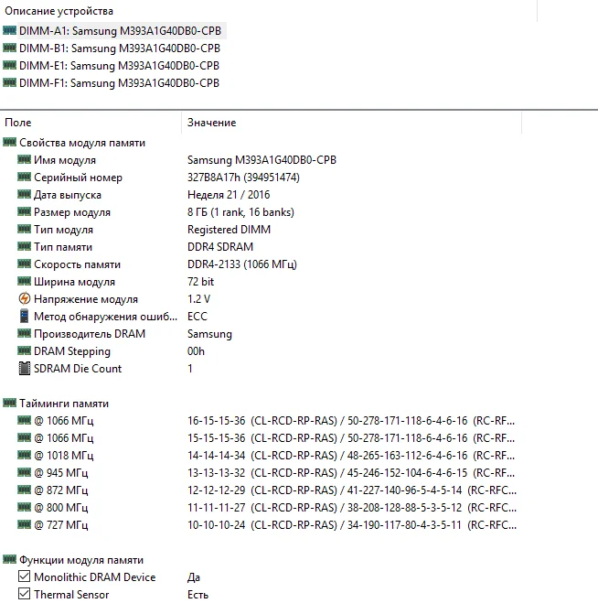Click memory chip icon next to DIMM-E1
The image size is (598, 614).
[9, 65]
